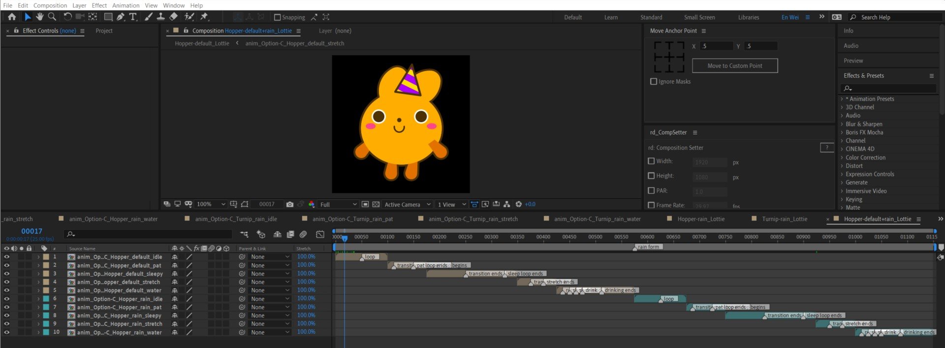Enable the Snapping checkbox
The width and height of the screenshot is (945, 348).
click(277, 17)
